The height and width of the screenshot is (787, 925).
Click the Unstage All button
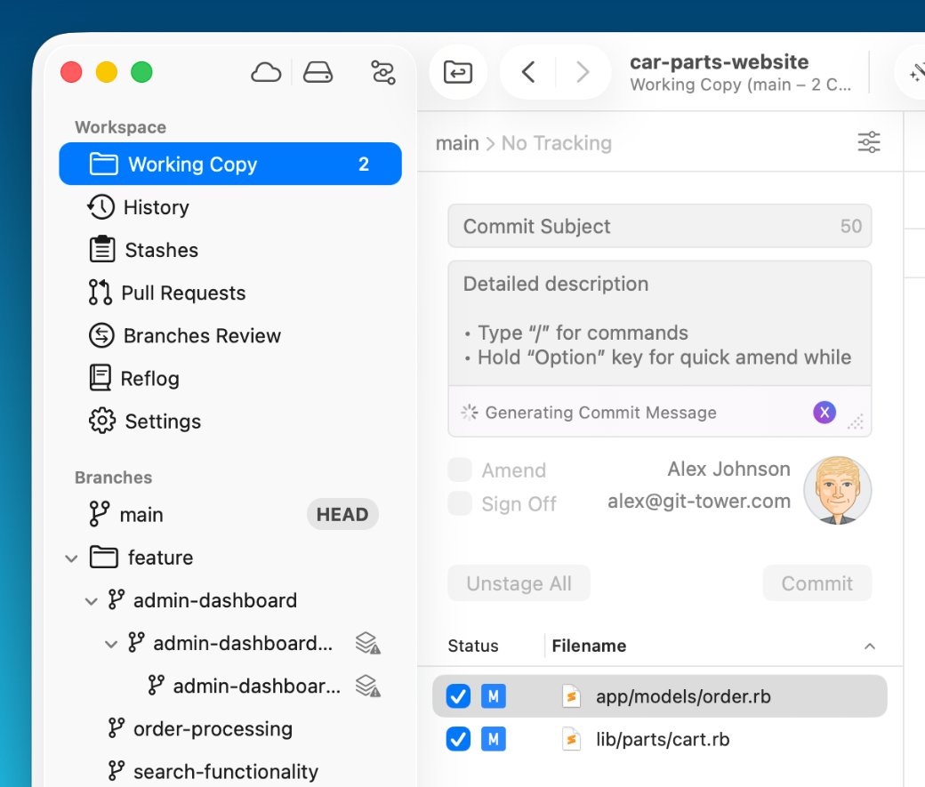[519, 583]
